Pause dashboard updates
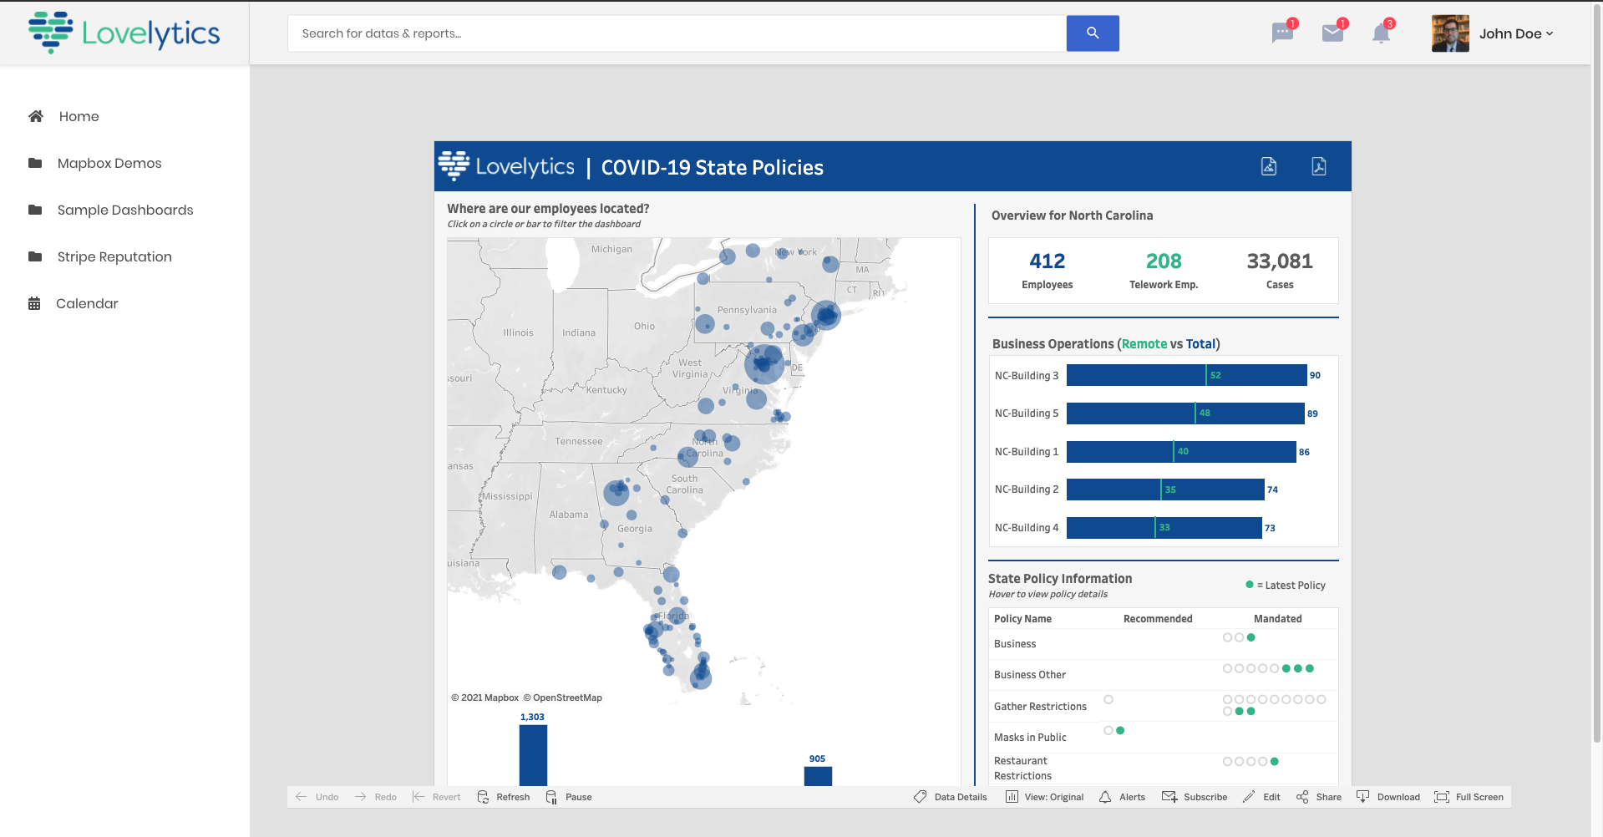This screenshot has height=837, width=1603. pyautogui.click(x=569, y=797)
